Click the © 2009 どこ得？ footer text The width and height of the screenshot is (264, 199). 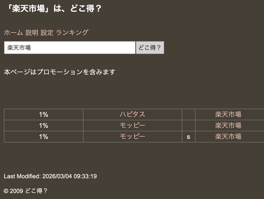tap(26, 191)
